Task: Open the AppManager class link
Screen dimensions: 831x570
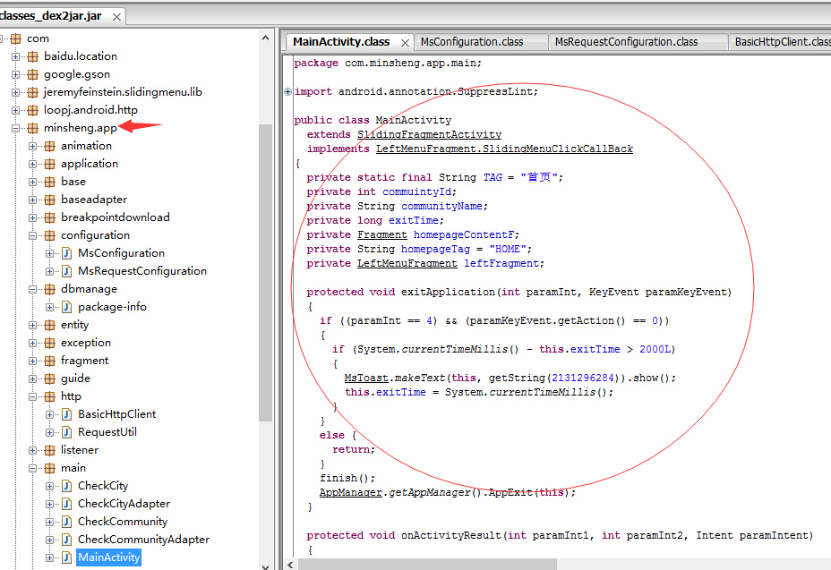Action: (350, 492)
